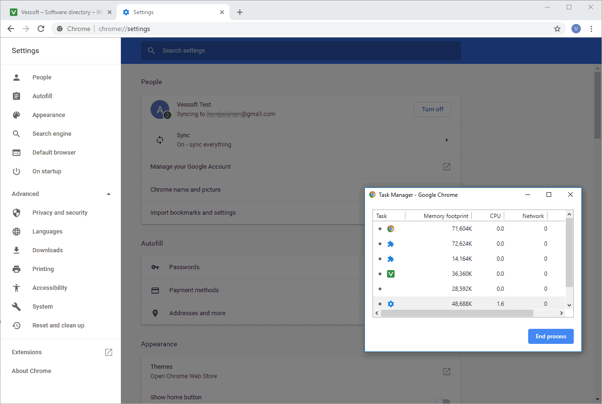Select the Chrome browser process row icon

(391, 229)
